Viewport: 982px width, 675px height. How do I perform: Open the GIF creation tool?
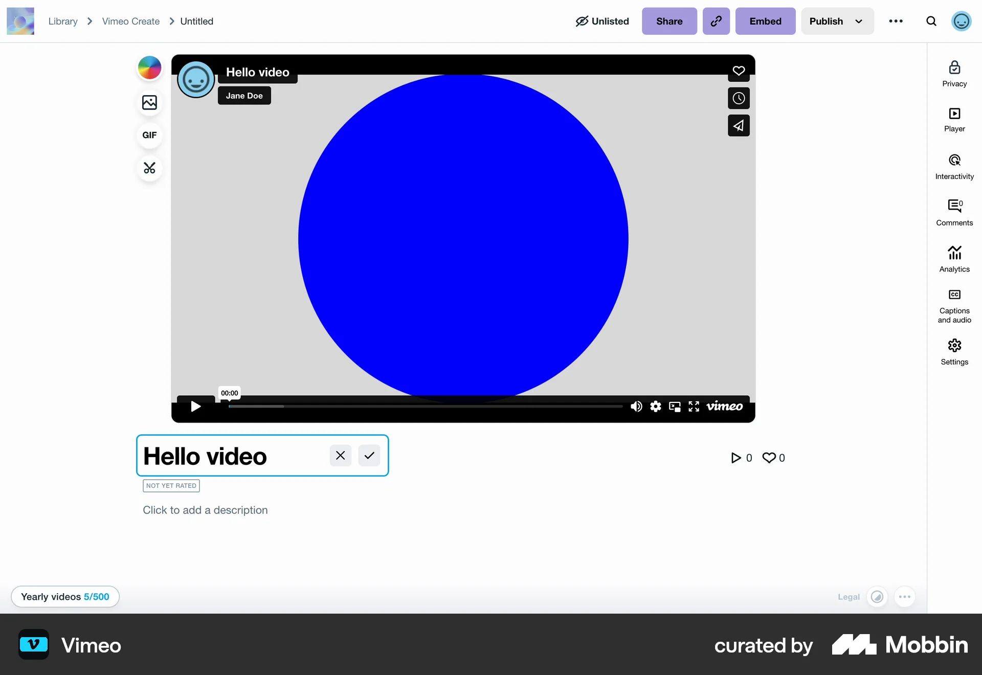click(x=149, y=135)
